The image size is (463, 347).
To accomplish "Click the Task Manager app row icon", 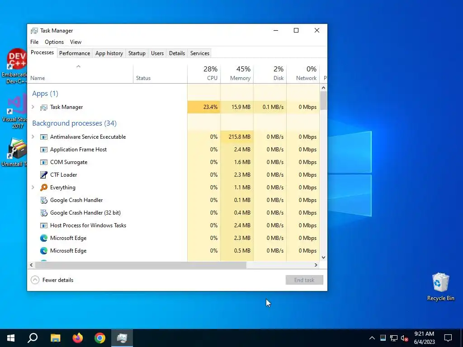I will (x=44, y=107).
